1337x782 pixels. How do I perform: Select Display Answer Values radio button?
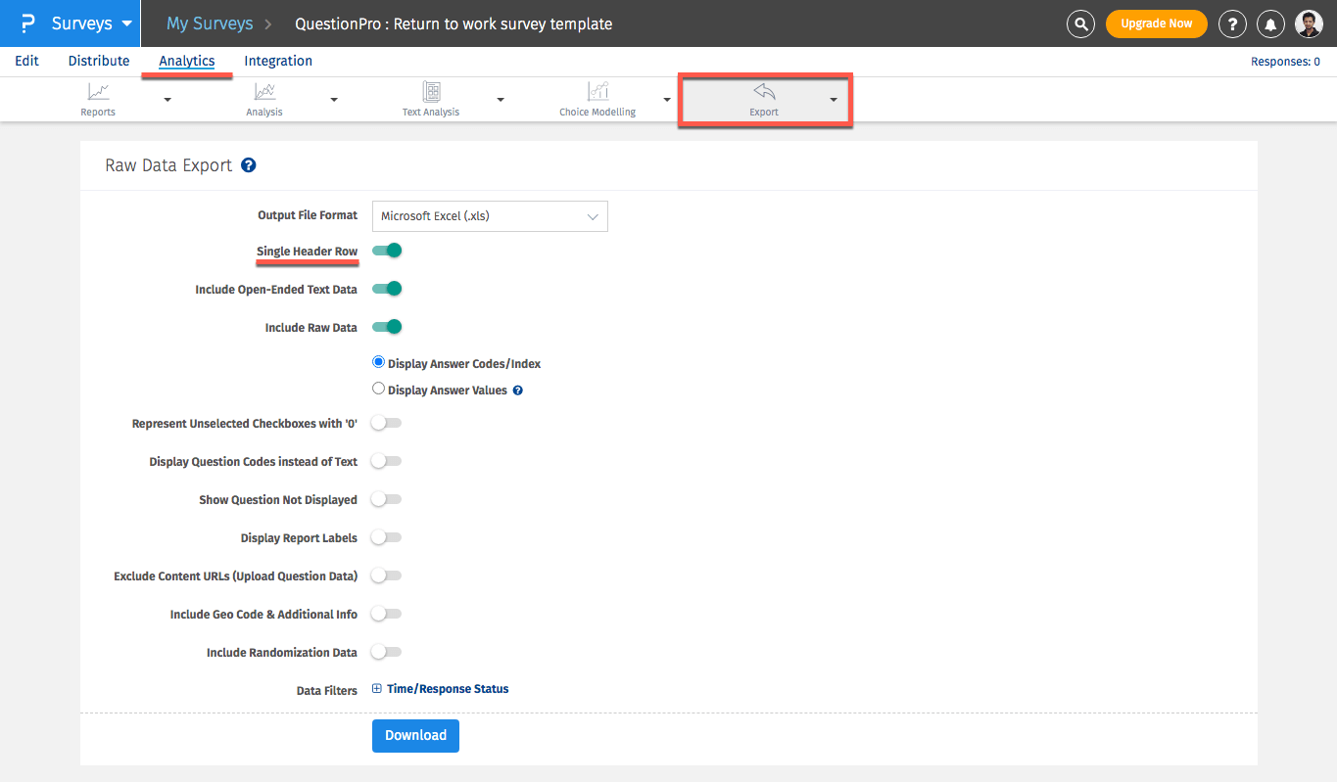coord(379,389)
